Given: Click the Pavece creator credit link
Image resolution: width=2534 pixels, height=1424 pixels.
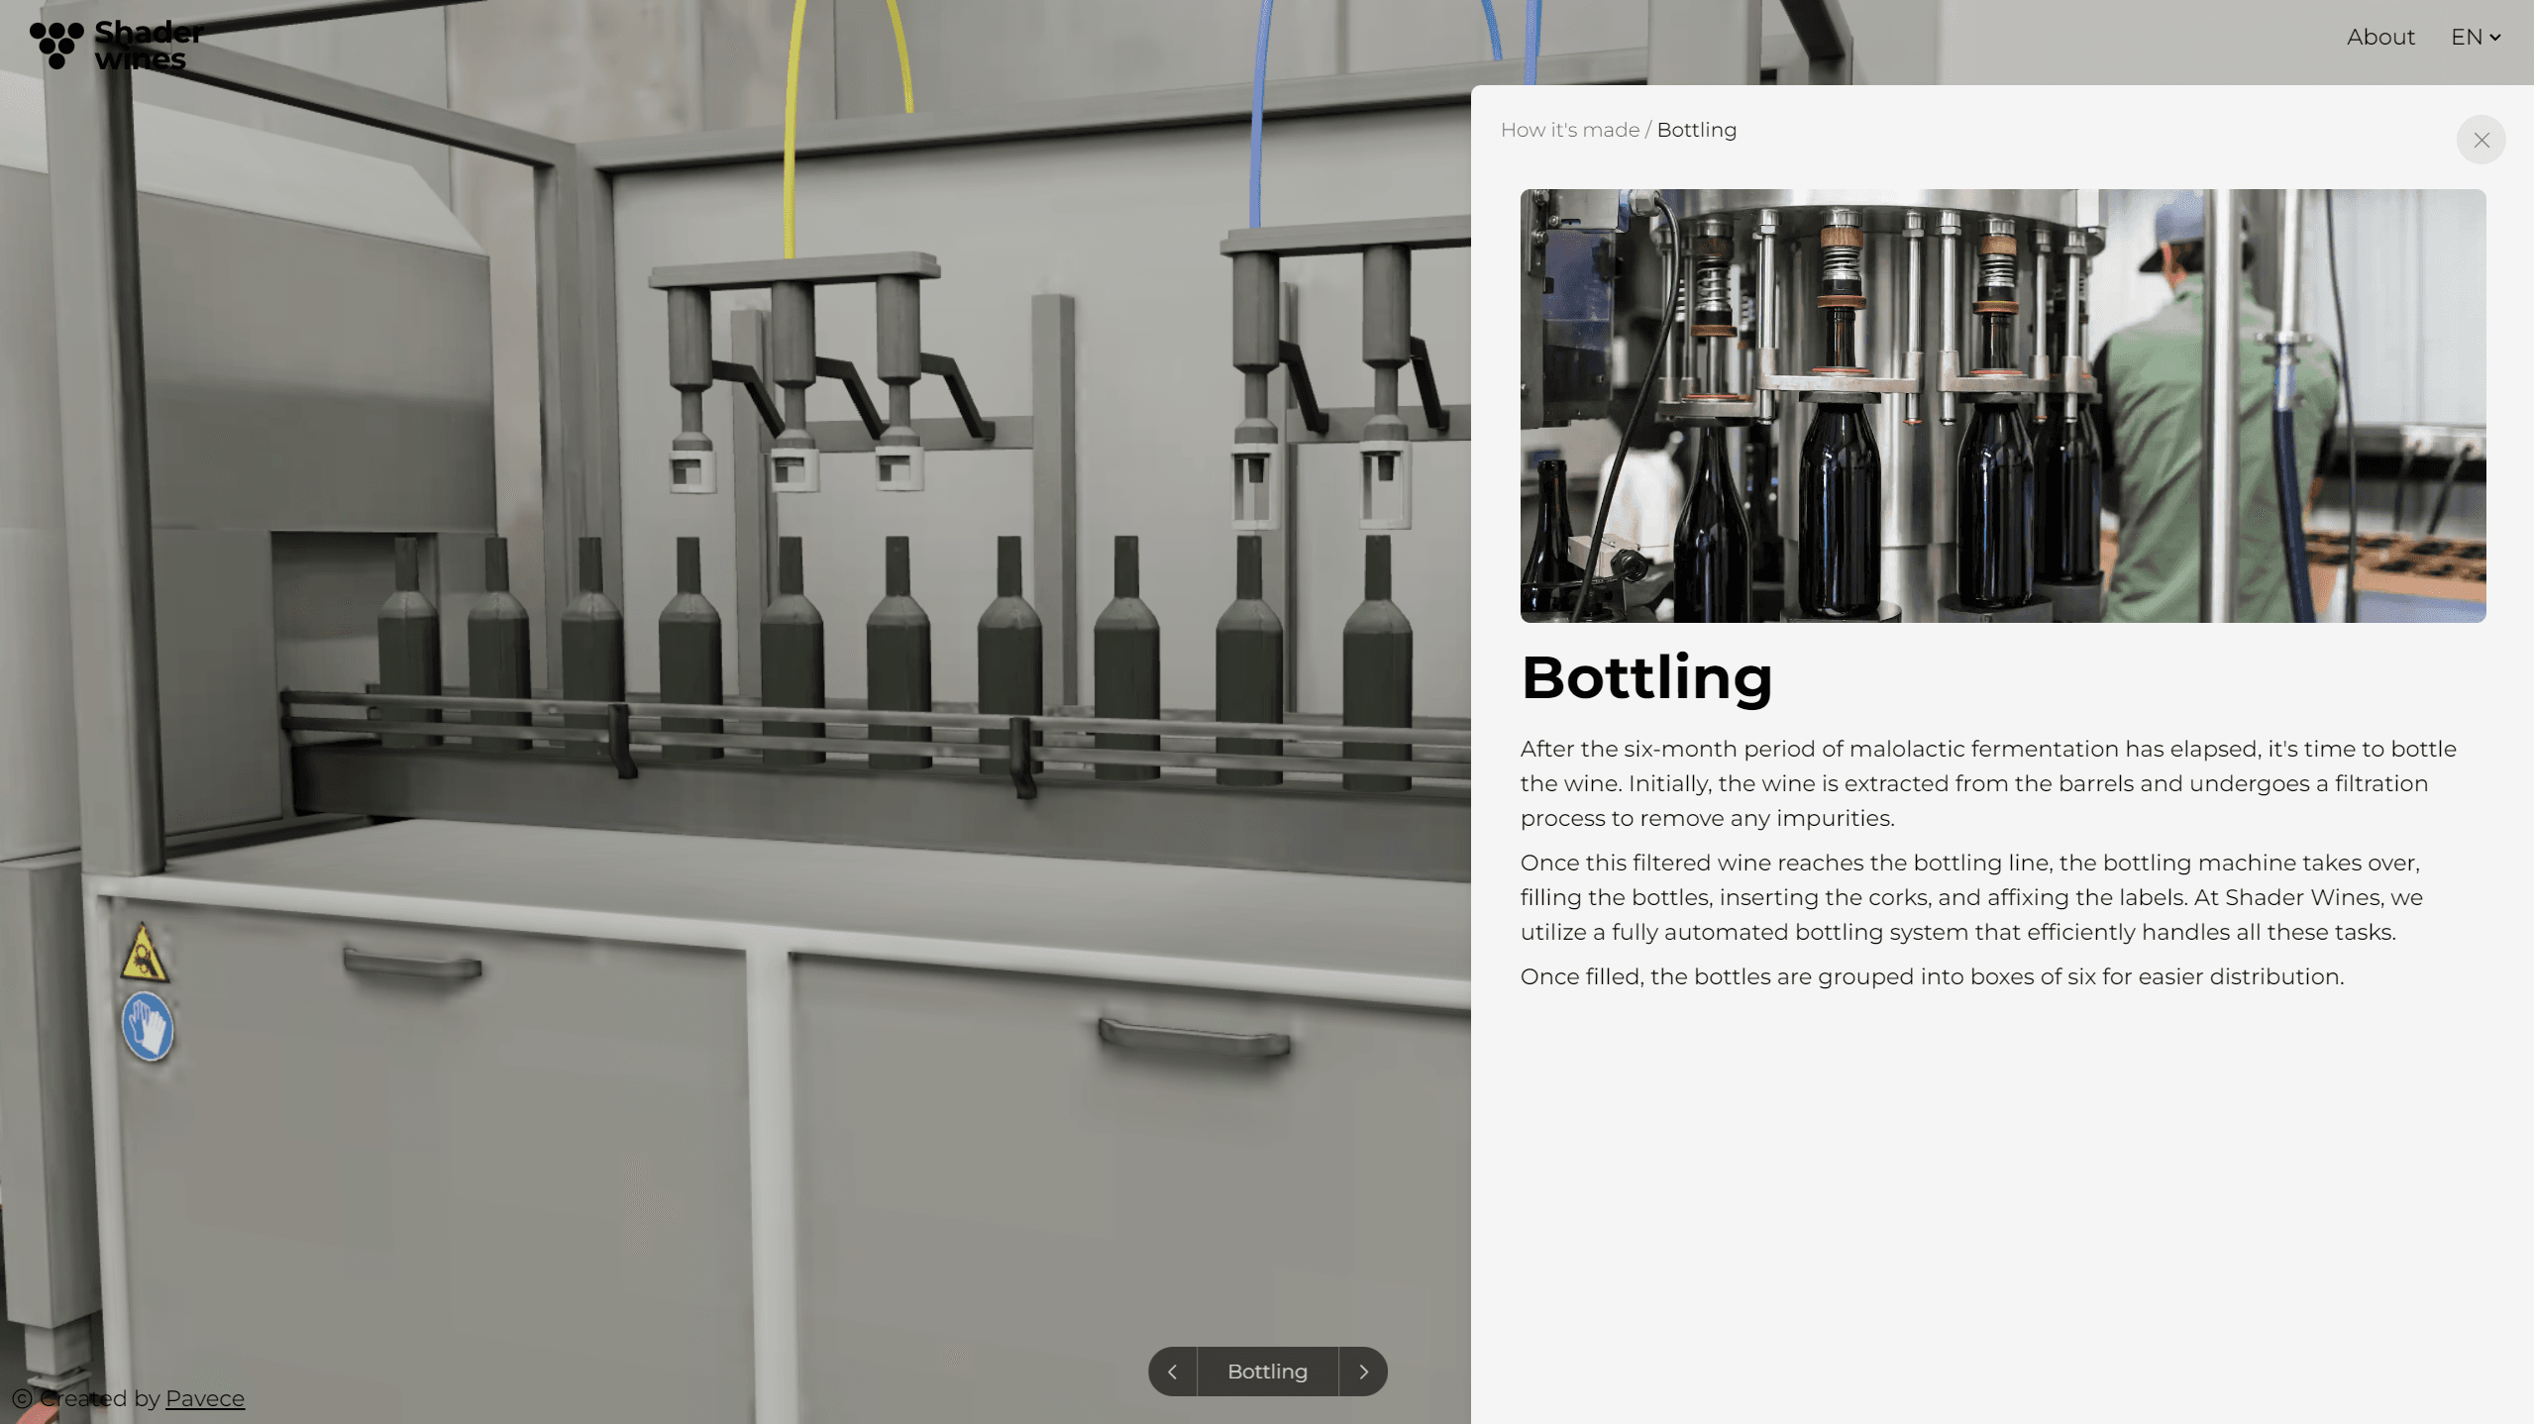Looking at the screenshot, I should tap(205, 1398).
